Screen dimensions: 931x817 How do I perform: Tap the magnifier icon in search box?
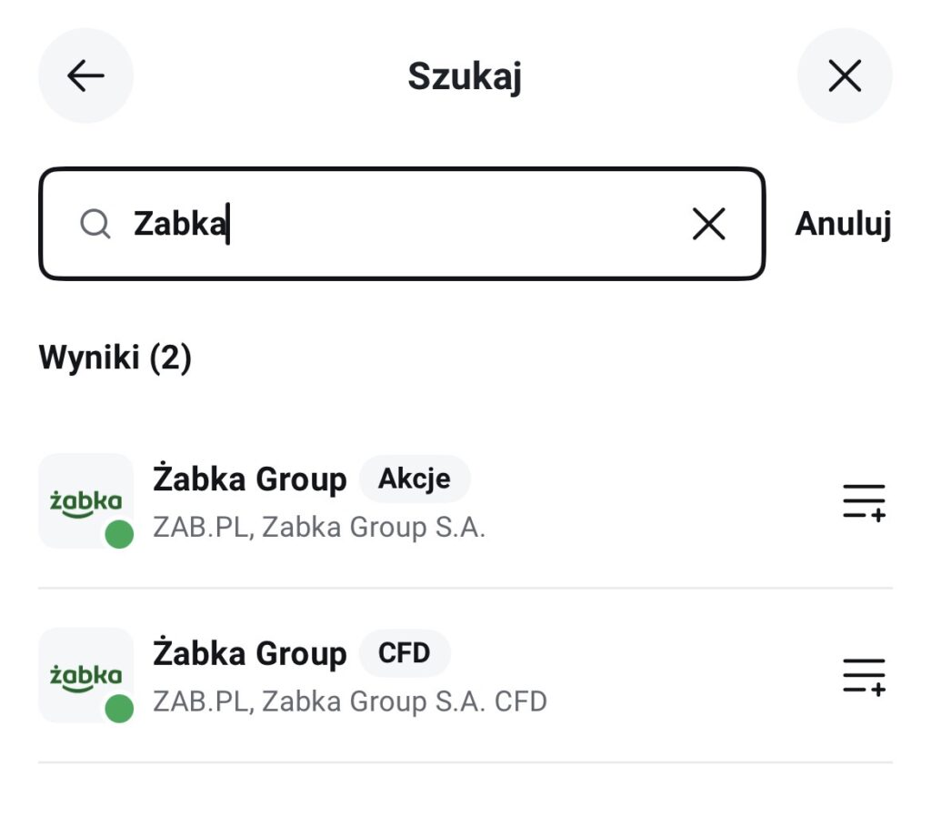[x=95, y=223]
